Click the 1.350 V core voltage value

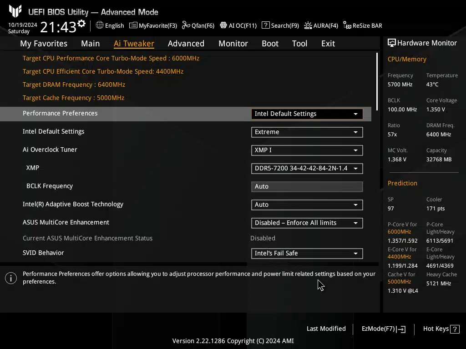coord(436,110)
